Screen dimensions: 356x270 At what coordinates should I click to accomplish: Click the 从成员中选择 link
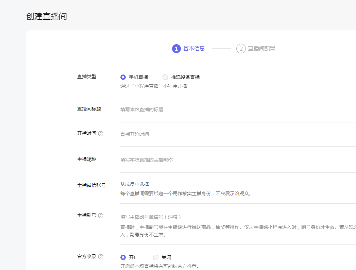[135, 184]
